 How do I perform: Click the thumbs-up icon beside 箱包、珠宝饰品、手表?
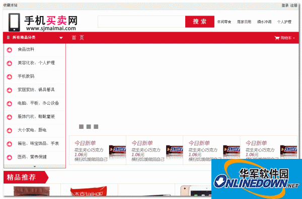point(10,144)
